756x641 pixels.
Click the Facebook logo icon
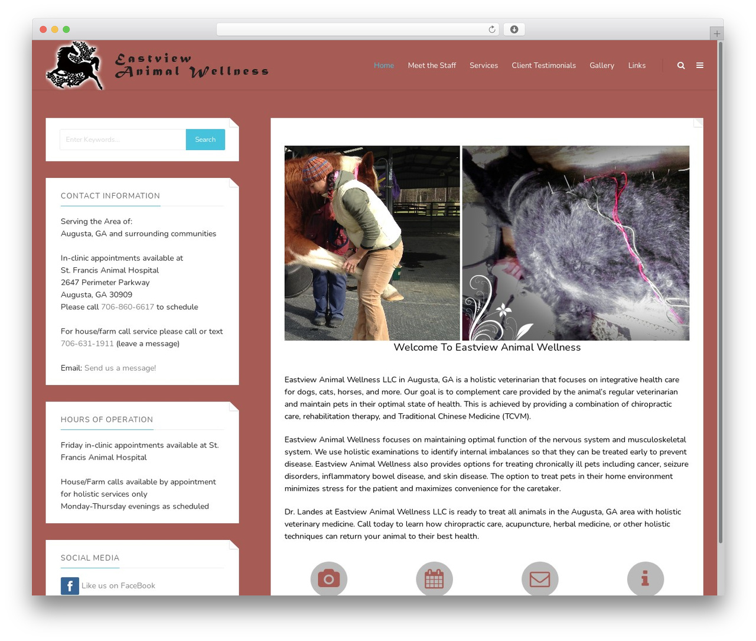(x=70, y=586)
